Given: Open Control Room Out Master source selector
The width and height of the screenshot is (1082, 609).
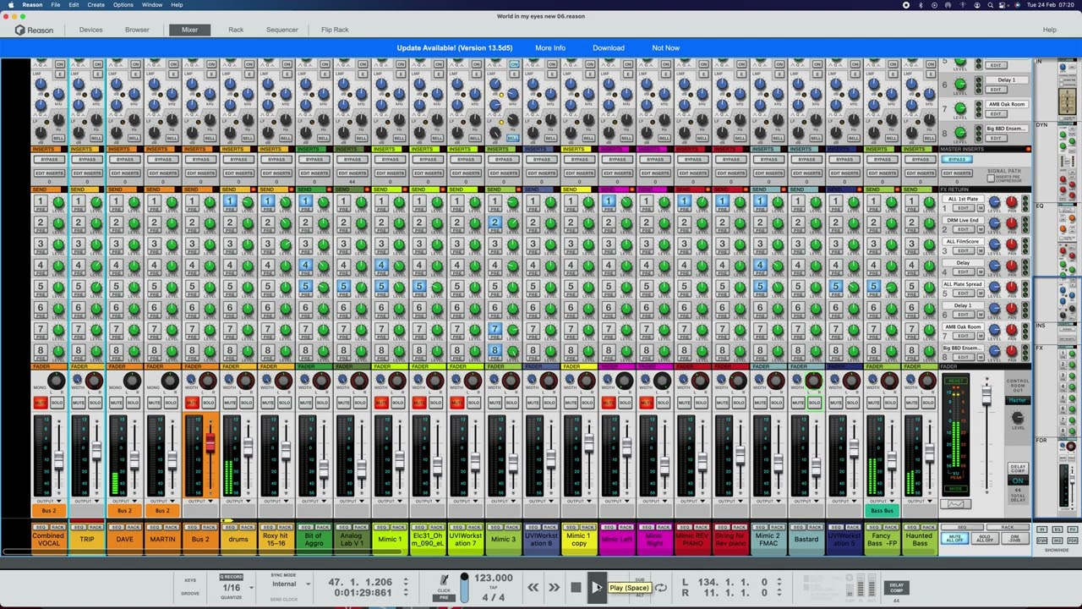Looking at the screenshot, I should (1018, 400).
